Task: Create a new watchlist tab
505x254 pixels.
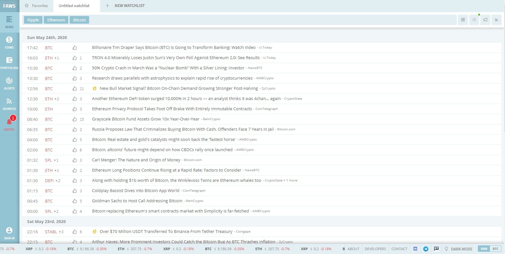Action: (x=126, y=6)
